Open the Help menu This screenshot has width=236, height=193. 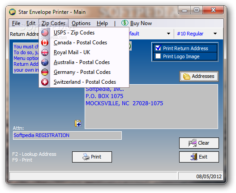[x=102, y=23]
